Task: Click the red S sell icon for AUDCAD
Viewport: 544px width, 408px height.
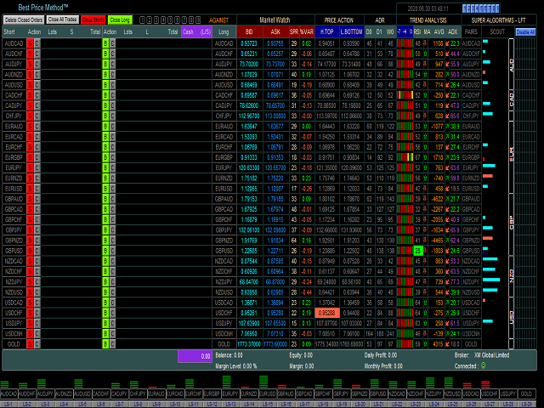Action: click(x=31, y=43)
